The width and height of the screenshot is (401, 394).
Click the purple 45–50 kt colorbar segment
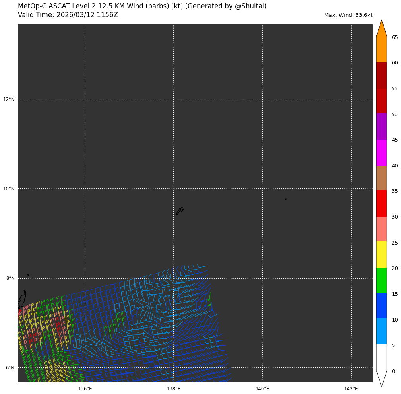tap(382, 126)
